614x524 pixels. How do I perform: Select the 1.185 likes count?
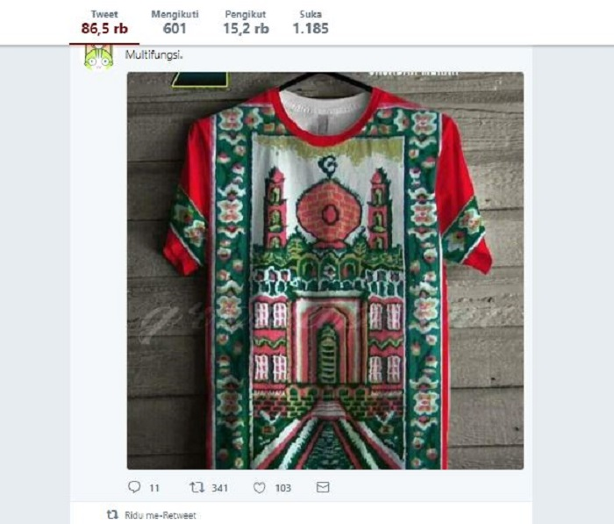(311, 29)
